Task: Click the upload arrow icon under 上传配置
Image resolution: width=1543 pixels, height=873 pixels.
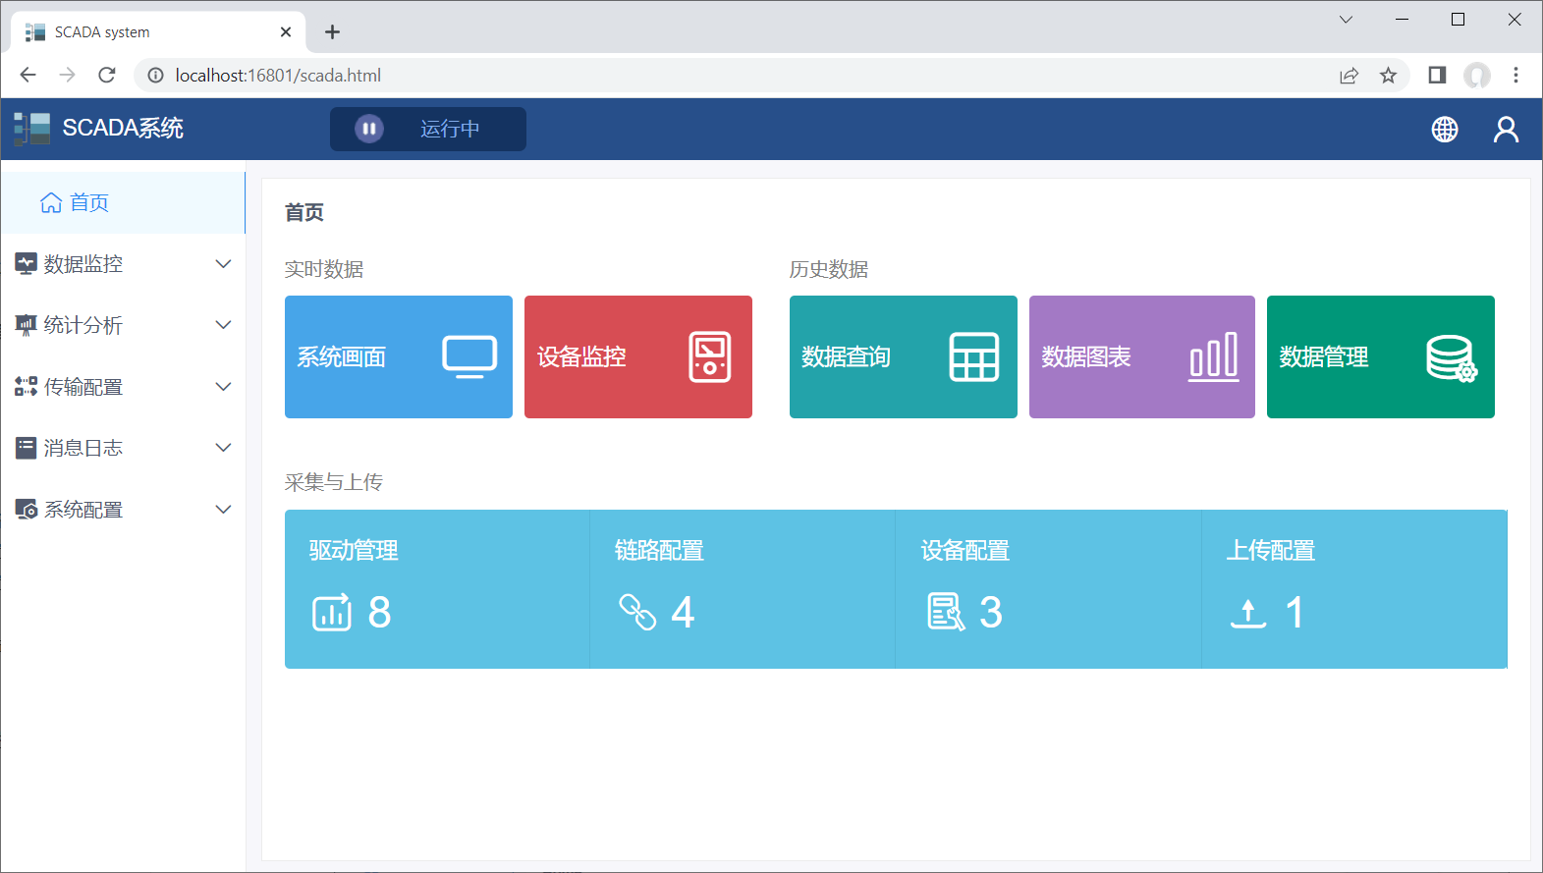Action: tap(1248, 614)
